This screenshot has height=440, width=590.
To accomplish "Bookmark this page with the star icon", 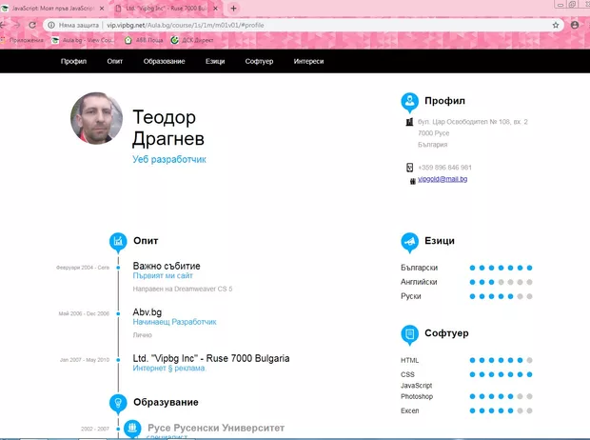I will (x=556, y=25).
